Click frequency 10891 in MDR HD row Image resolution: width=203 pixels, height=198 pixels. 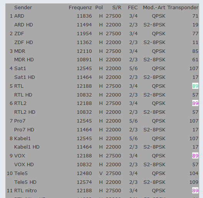click(x=84, y=60)
